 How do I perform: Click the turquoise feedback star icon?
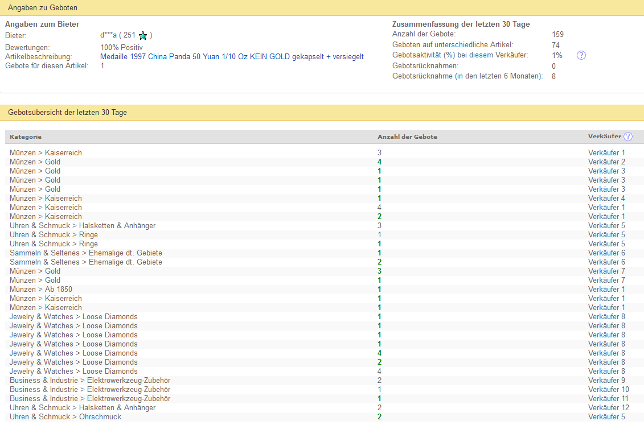coord(143,36)
